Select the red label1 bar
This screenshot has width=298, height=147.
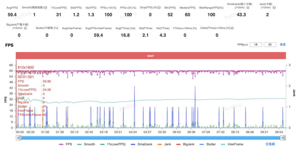point(151,56)
